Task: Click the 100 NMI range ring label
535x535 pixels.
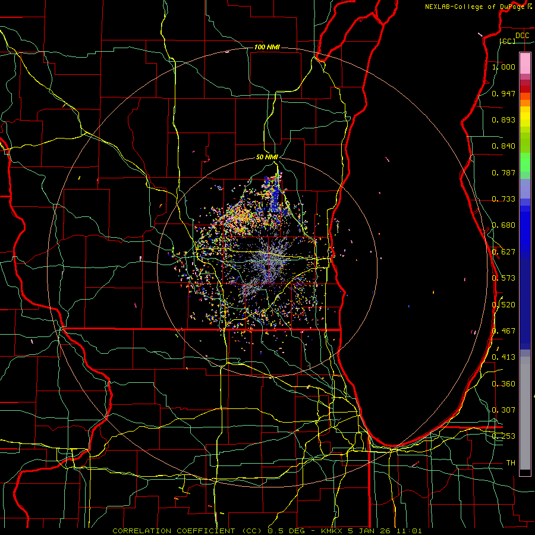Action: click(267, 47)
